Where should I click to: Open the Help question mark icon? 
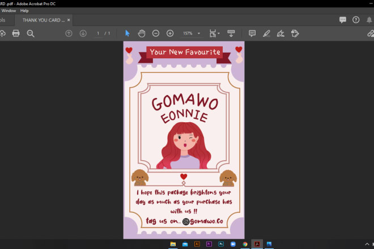click(356, 20)
